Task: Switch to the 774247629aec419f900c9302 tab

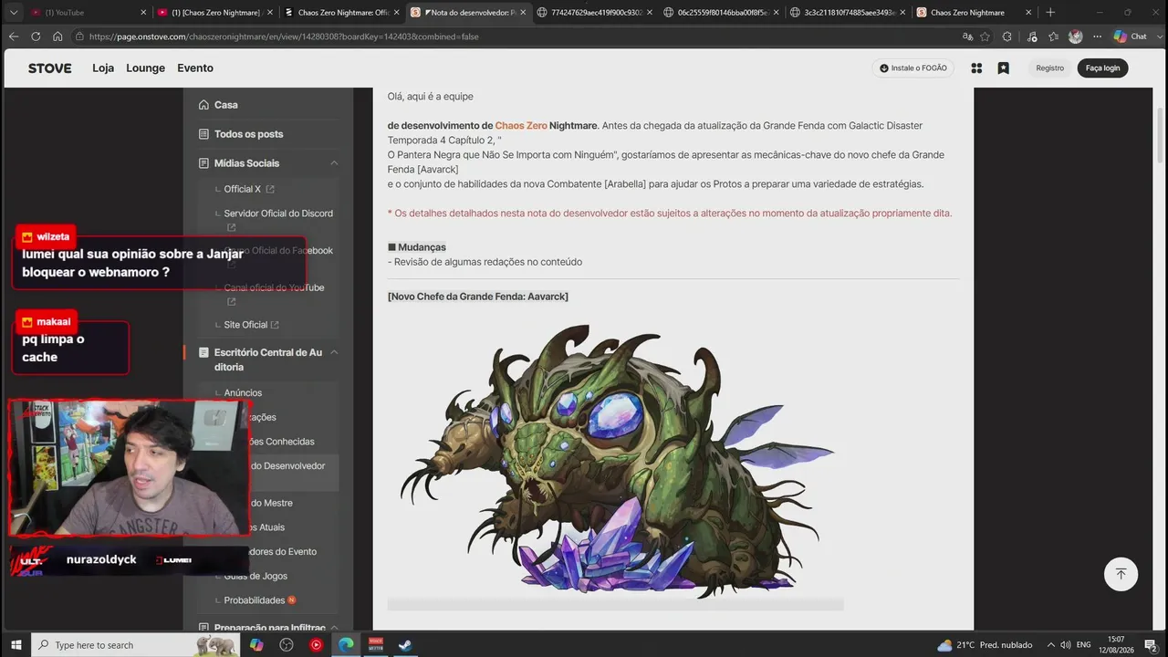Action: click(594, 13)
